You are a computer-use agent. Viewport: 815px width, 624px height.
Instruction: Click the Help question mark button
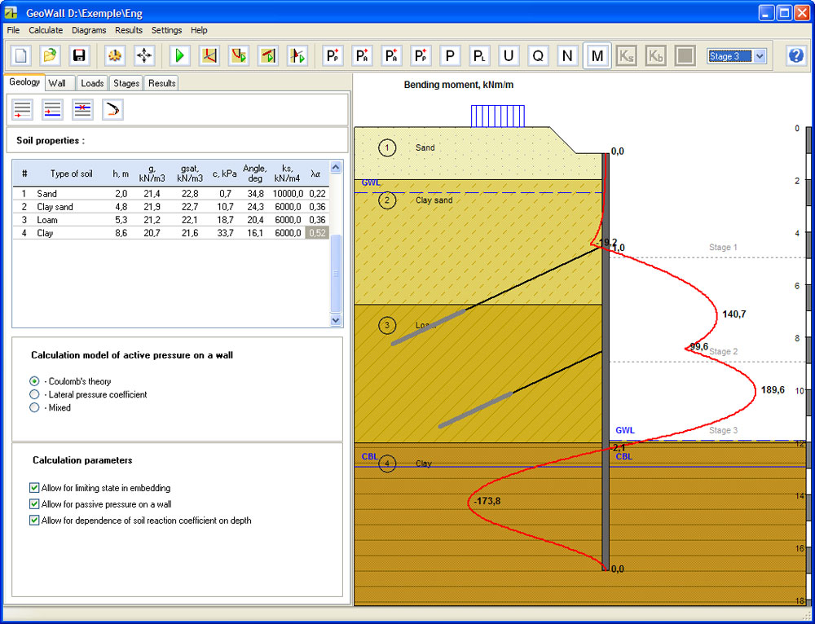[x=796, y=55]
